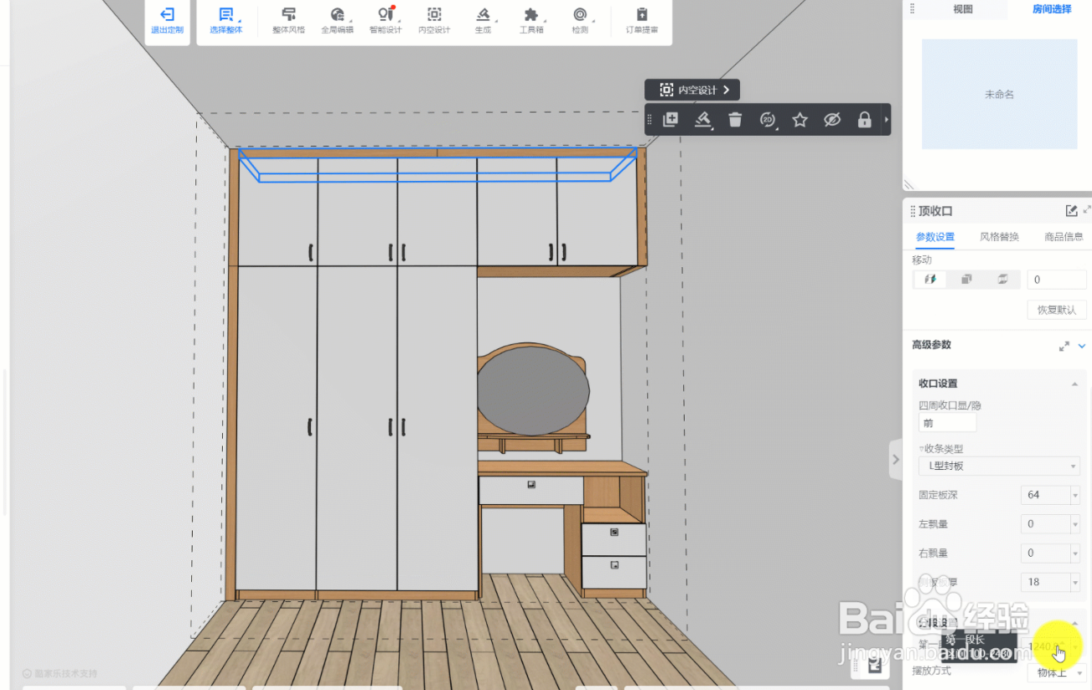Click the generate icon in the floating toolbar
This screenshot has height=690, width=1092.
point(703,120)
